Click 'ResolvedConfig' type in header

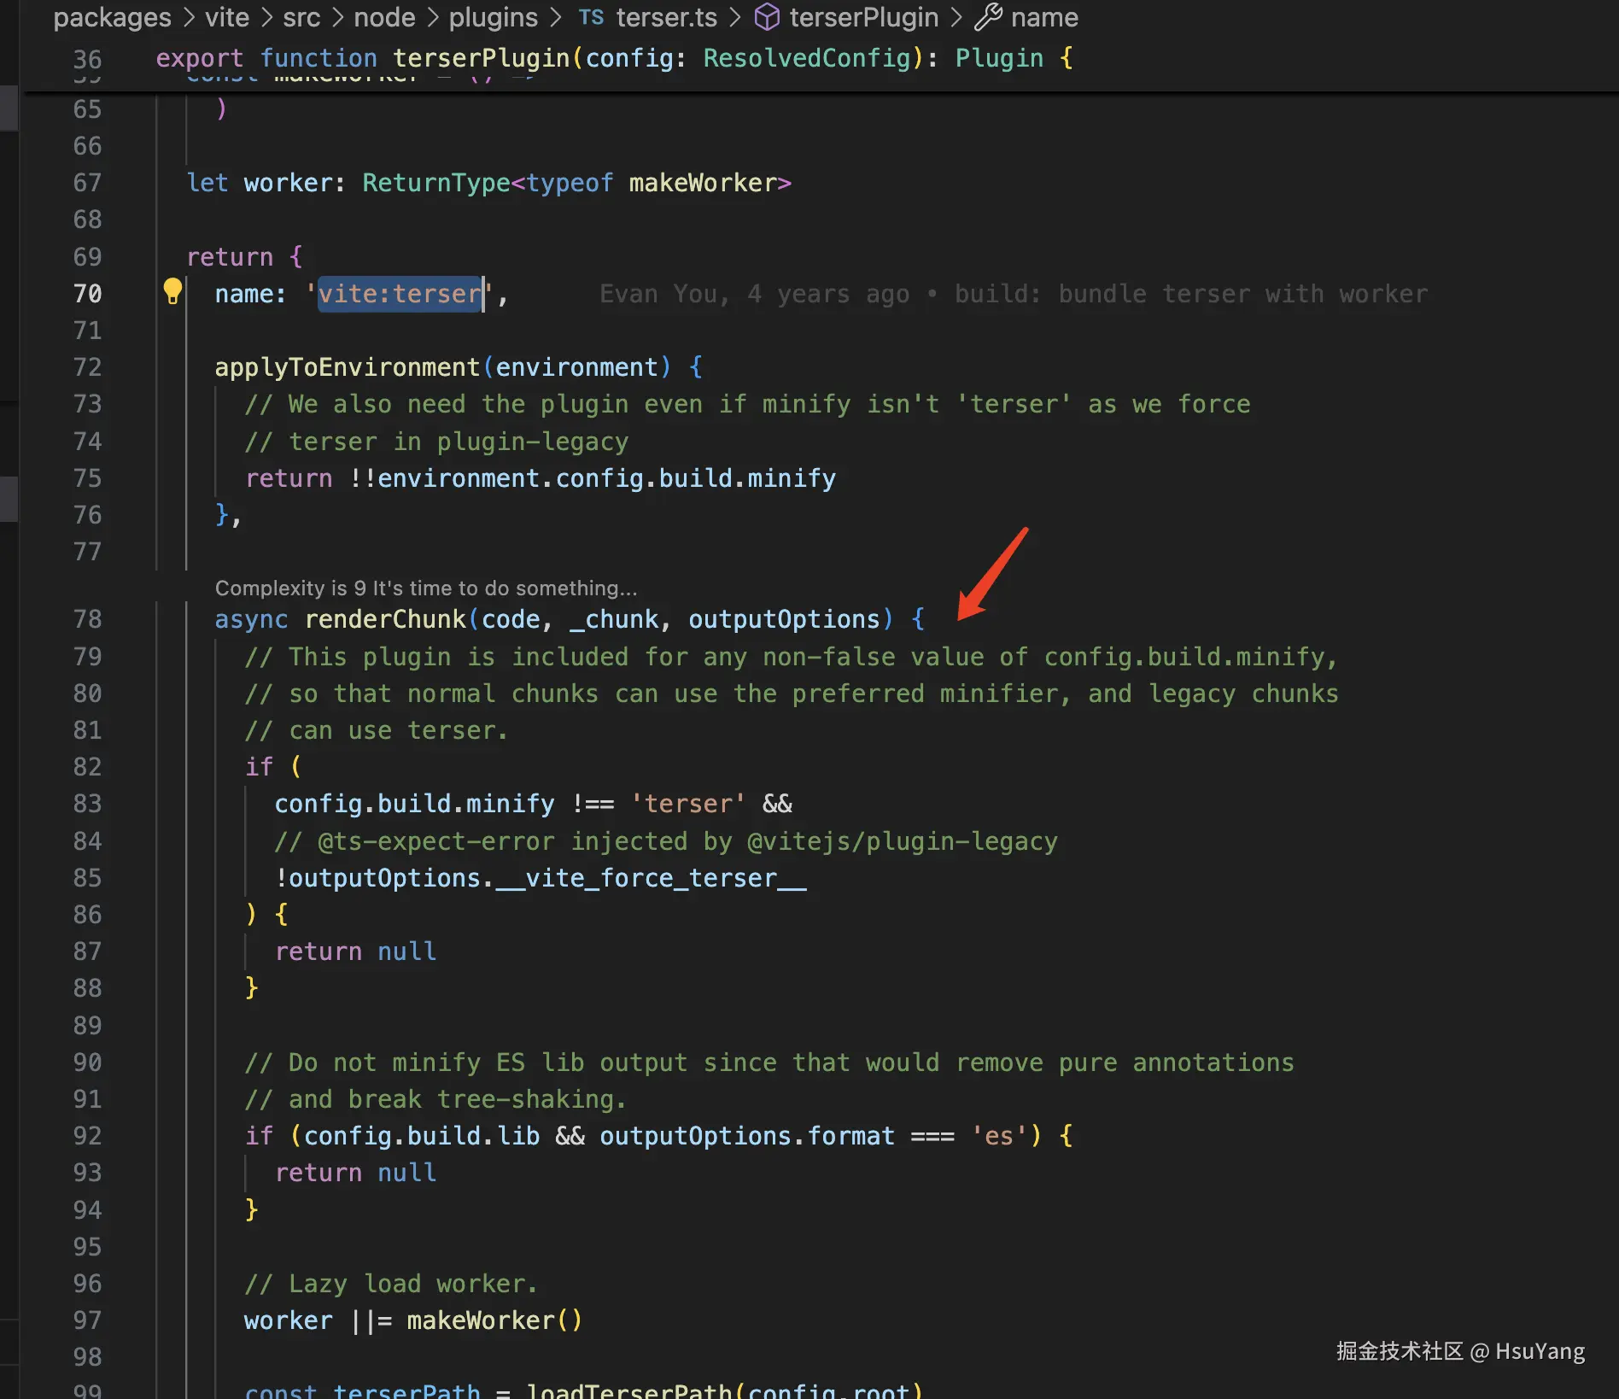click(x=807, y=58)
